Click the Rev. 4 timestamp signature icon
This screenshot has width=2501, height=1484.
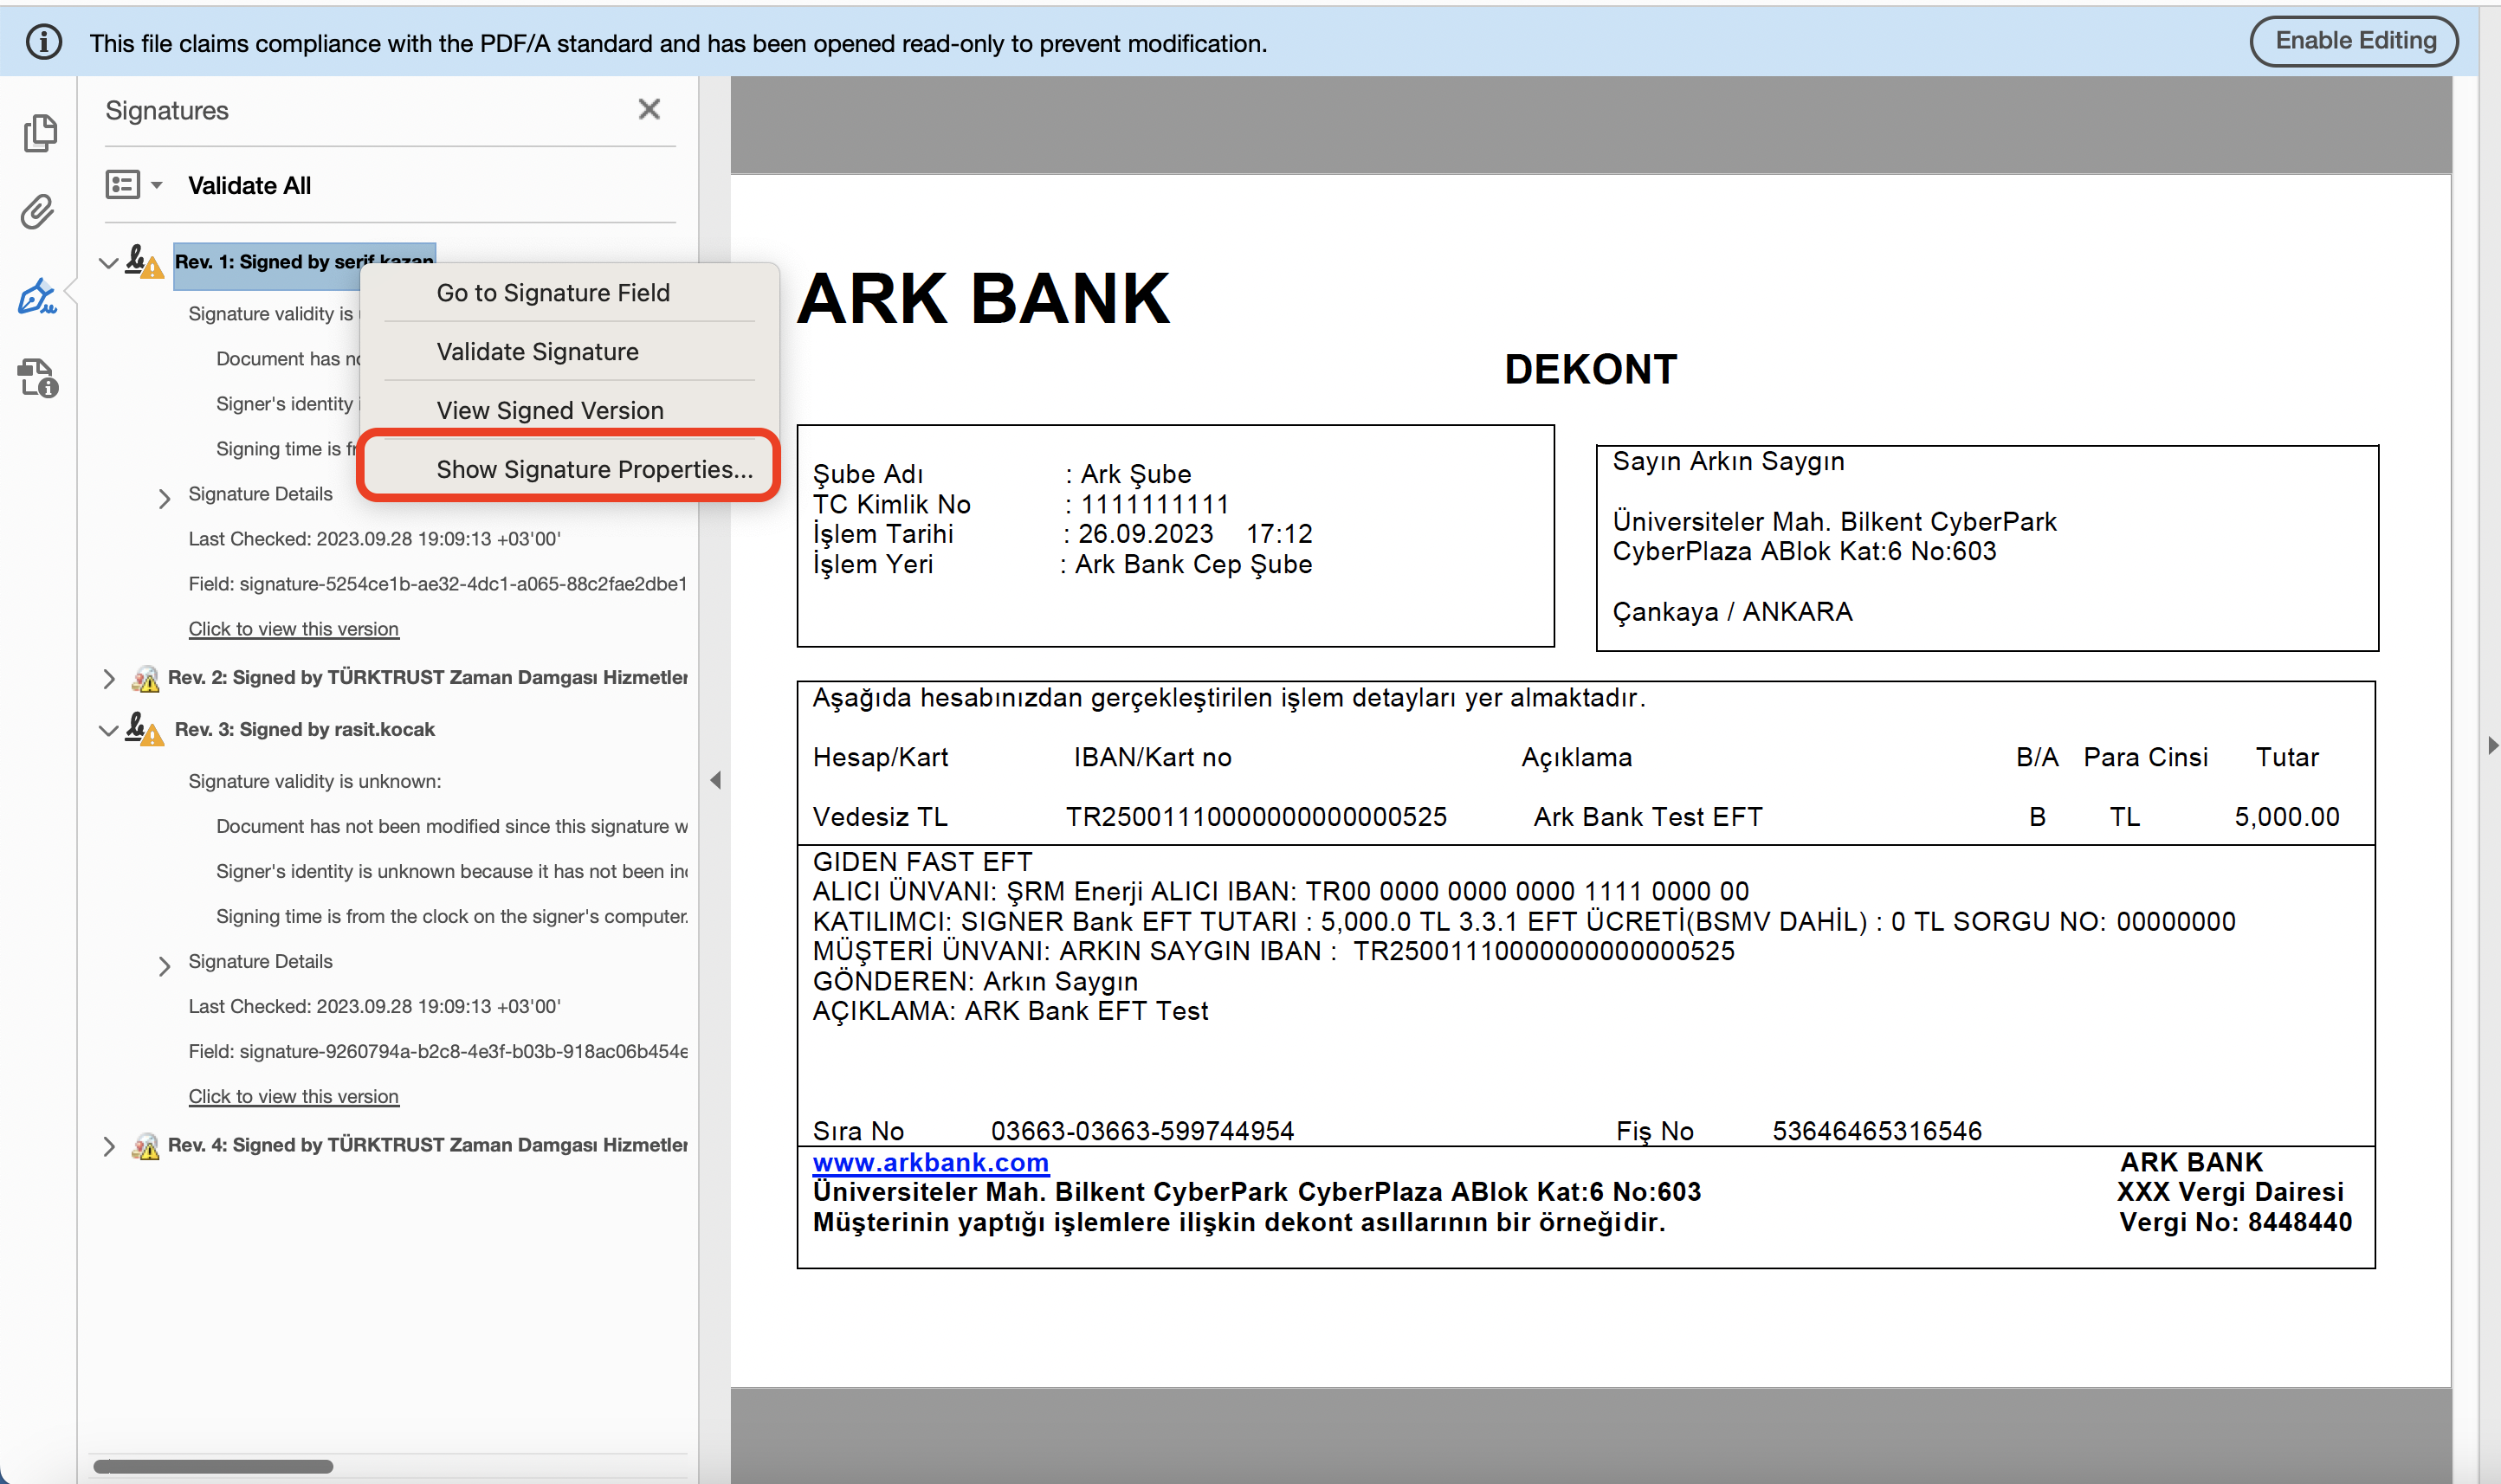145,1146
